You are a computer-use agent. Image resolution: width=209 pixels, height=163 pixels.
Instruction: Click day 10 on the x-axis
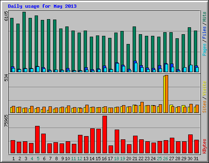click(67, 159)
